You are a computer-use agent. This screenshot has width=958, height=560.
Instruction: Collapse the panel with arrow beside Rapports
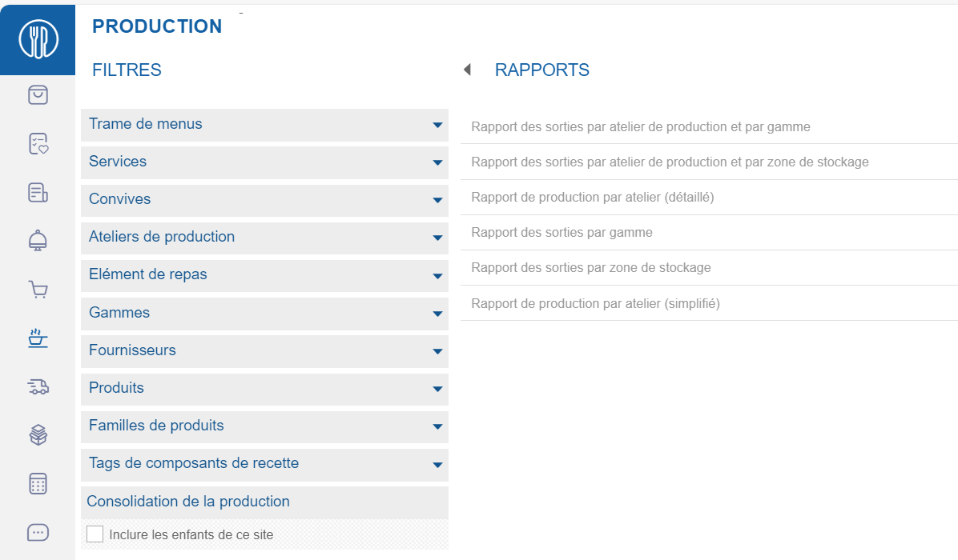point(467,70)
